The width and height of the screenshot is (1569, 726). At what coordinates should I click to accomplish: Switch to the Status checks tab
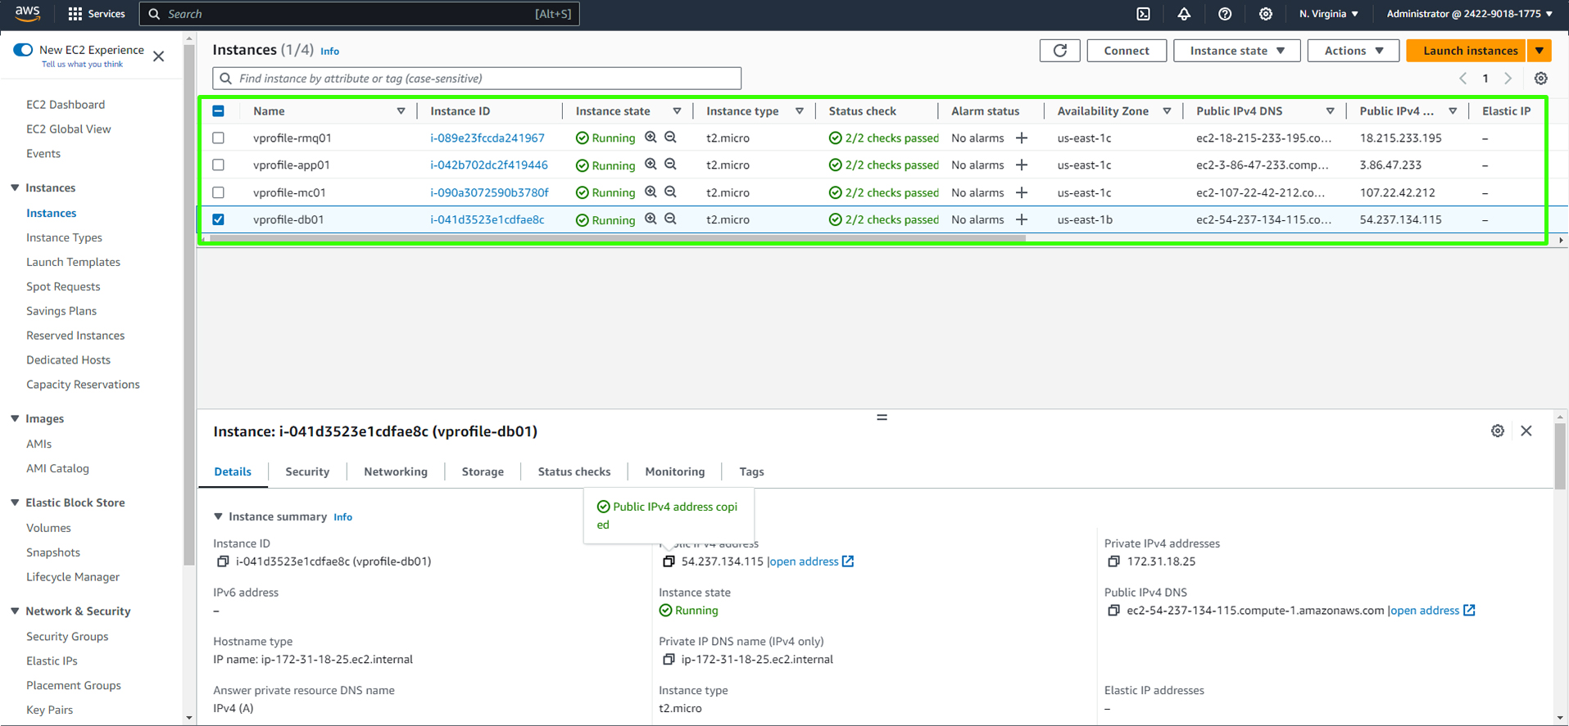pos(574,471)
